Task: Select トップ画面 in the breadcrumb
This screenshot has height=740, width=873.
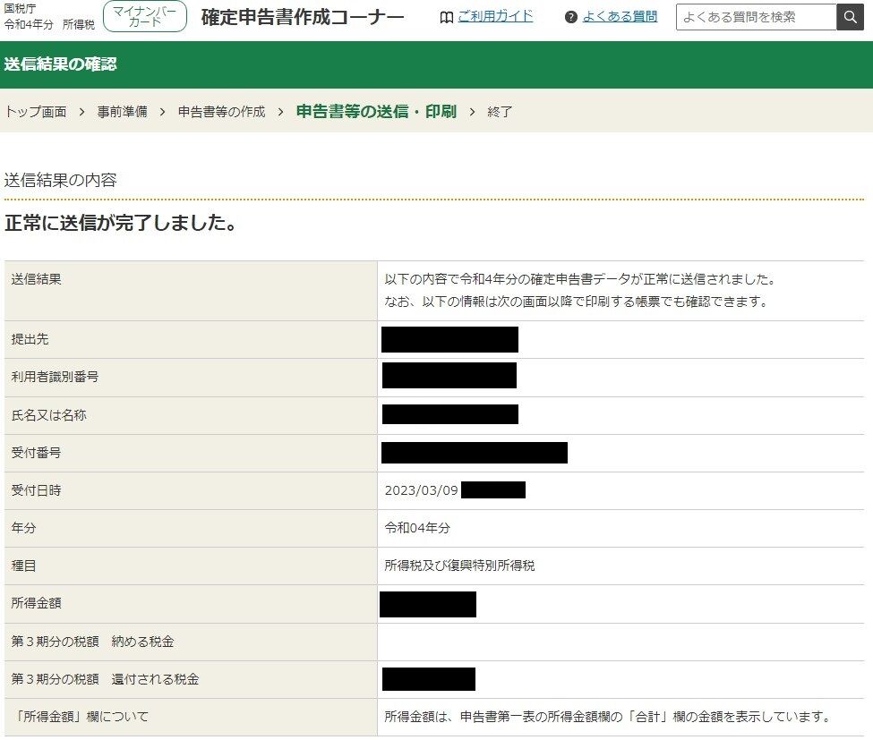Action: pos(36,112)
